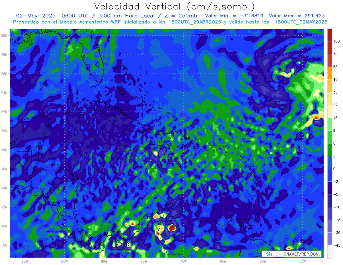Screen dimensions: 343x265
Task: Click the longitude label "85W"
Action: [x=64, y=261]
